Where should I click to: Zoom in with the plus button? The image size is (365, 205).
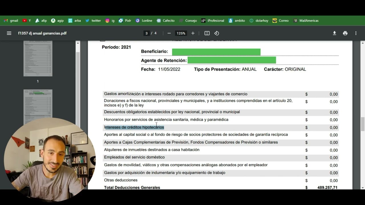pos(193,33)
